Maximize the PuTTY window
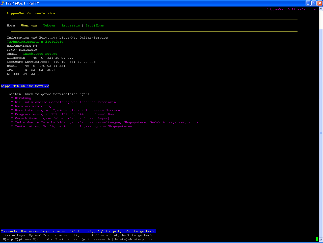 coord(314,3)
